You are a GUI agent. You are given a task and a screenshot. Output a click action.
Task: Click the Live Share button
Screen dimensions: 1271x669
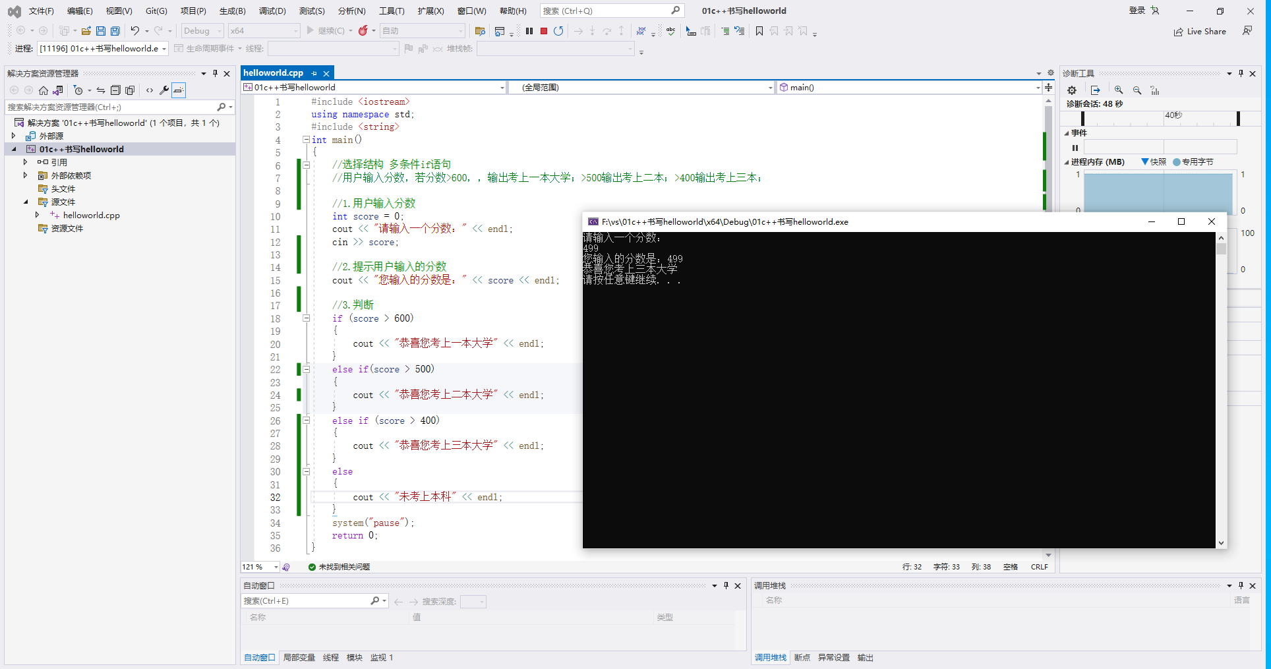pos(1200,31)
